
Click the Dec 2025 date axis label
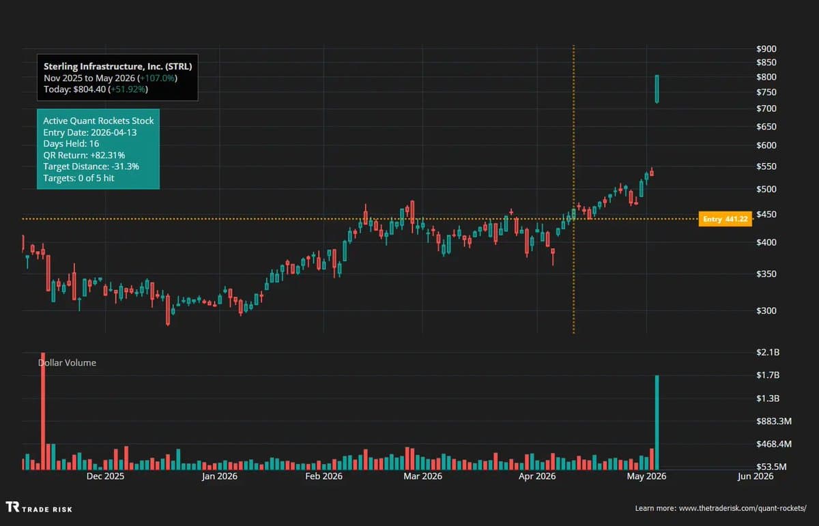105,476
